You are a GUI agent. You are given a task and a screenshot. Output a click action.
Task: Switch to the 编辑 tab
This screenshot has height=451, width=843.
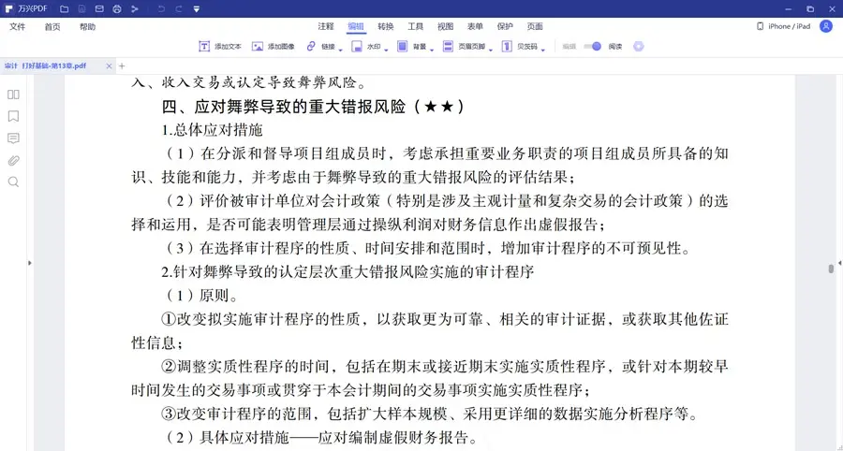356,26
